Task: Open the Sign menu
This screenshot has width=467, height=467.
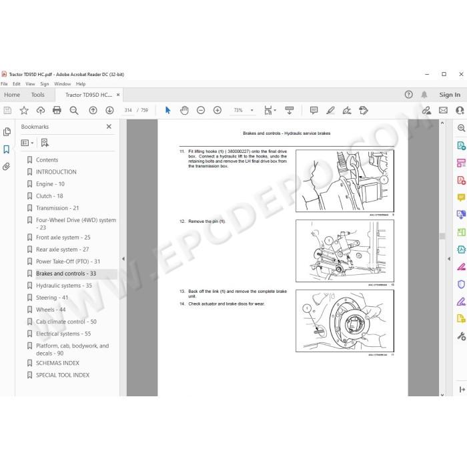Action: (x=45, y=84)
